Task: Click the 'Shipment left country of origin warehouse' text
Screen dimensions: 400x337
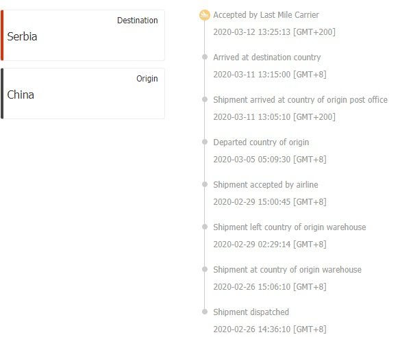Action: click(x=290, y=227)
